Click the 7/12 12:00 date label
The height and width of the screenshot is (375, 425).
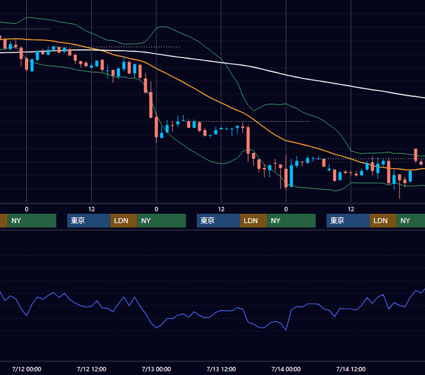click(91, 369)
